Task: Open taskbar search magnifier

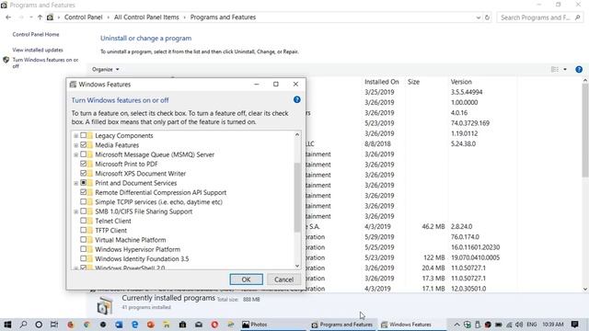Action: pos(23,325)
